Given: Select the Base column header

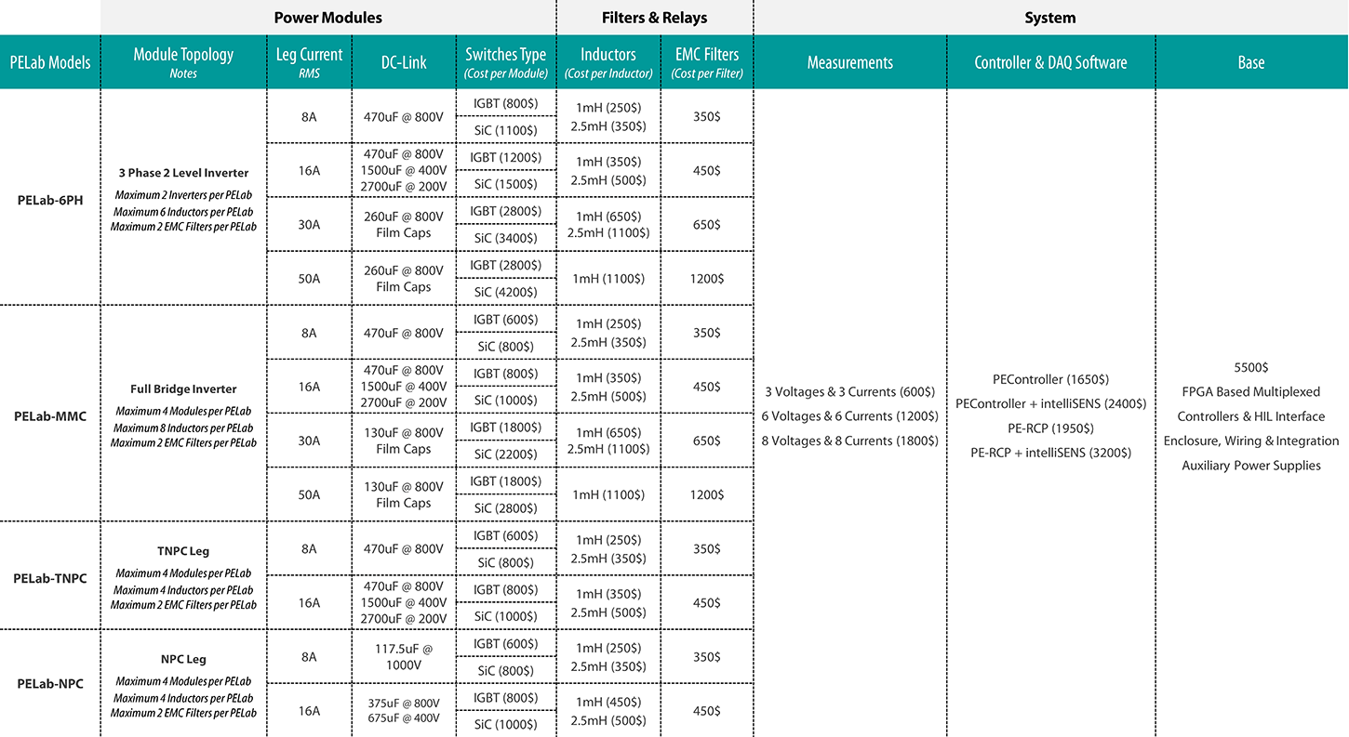Looking at the screenshot, I should click(1251, 62).
